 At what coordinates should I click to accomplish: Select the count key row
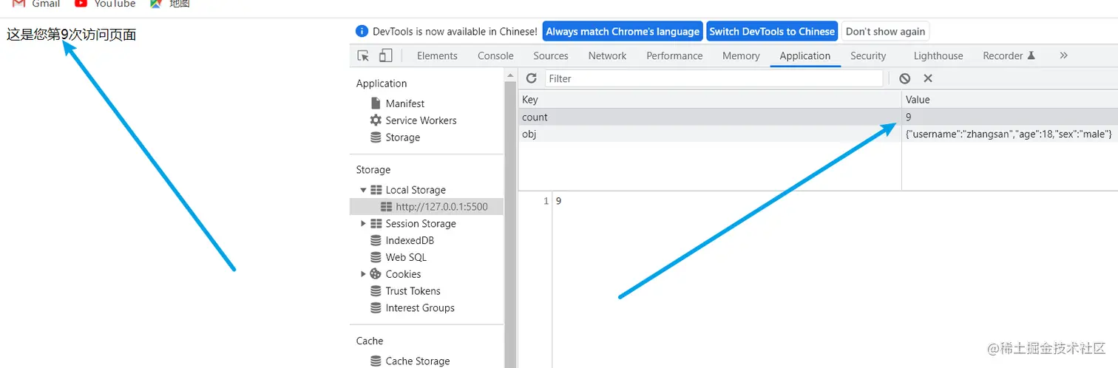pyautogui.click(x=819, y=117)
